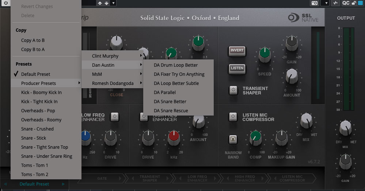This screenshot has height=191, width=365.
Task: Click the Transient Shaper GAIN knob
Action: click(292, 43)
